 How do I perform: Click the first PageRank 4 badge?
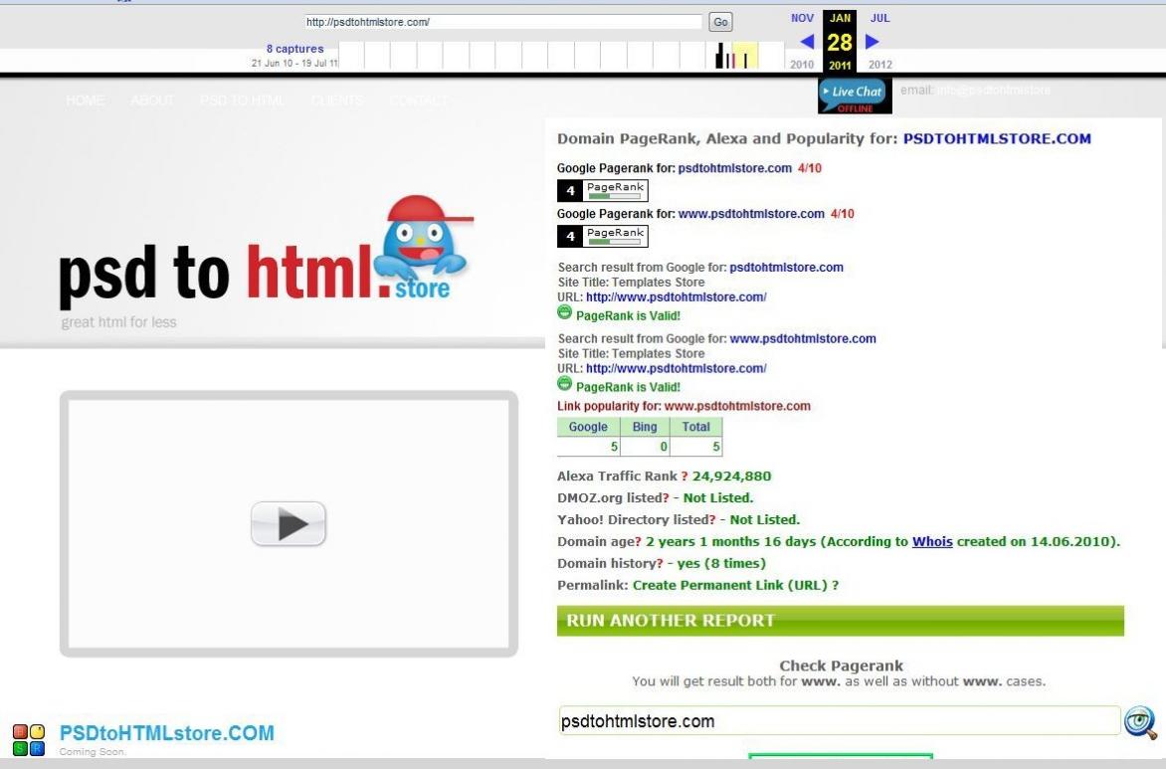pos(602,190)
